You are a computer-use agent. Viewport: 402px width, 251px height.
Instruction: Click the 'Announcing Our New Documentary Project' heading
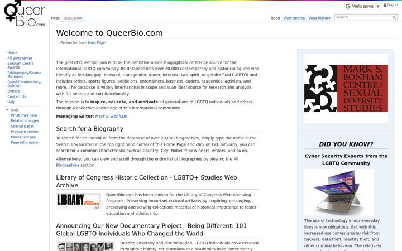tap(151, 230)
